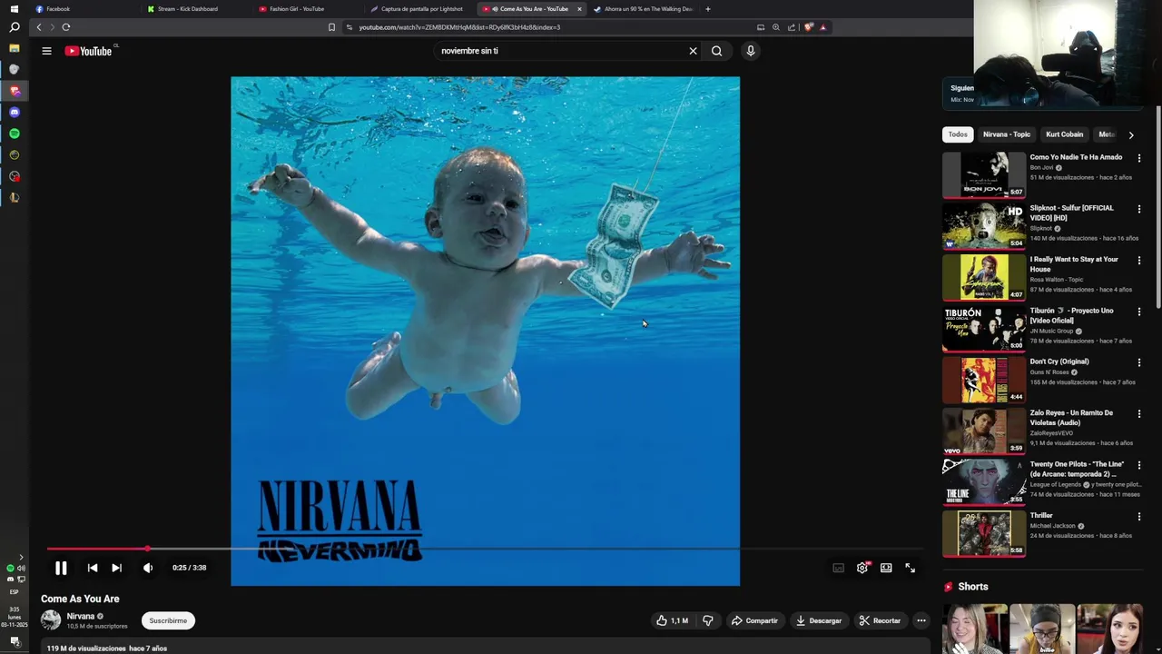Screen dimensions: 1162x654
Task: Open options for Como Yo Nadie Te Ha Amado
Action: [1139, 158]
